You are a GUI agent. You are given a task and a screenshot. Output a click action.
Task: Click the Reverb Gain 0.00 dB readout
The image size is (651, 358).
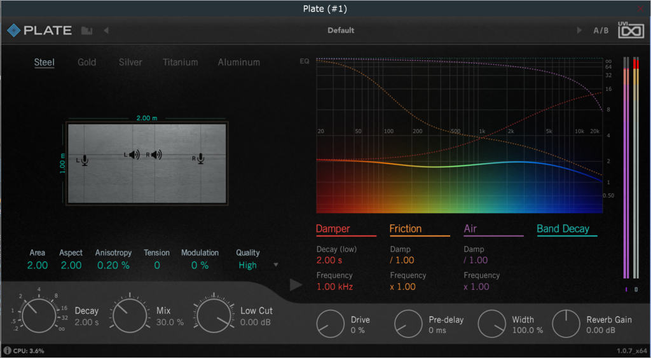coord(601,331)
